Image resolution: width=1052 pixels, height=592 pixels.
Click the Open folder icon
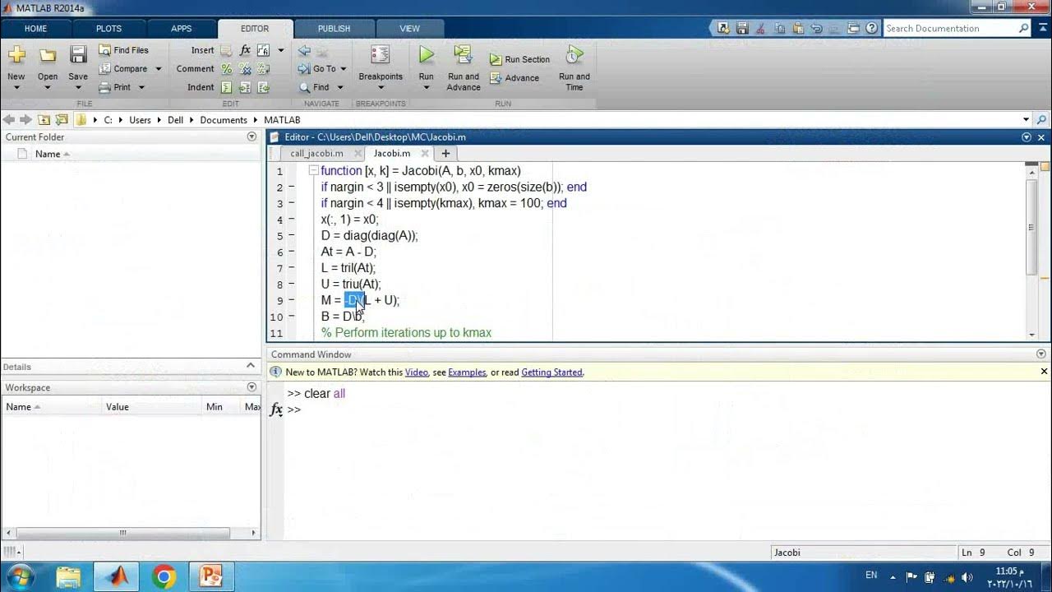[48, 55]
